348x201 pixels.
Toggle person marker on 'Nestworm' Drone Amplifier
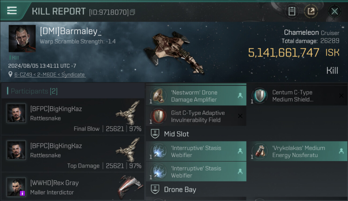click(x=240, y=96)
